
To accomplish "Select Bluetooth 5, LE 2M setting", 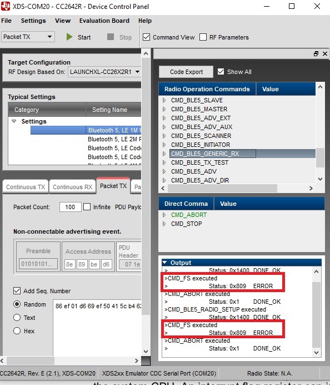I will tap(115, 139).
